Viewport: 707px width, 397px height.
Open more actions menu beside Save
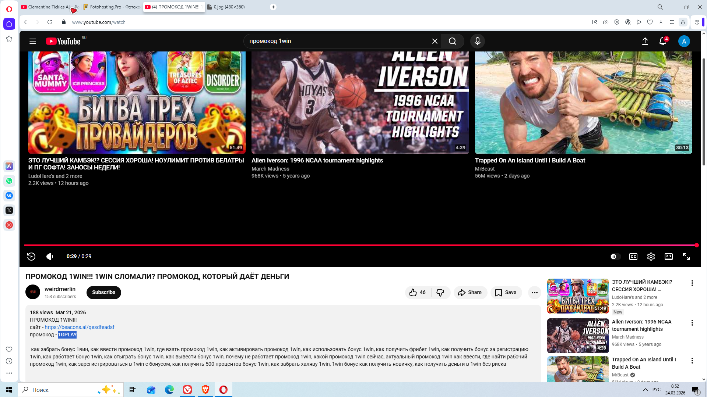click(534, 293)
